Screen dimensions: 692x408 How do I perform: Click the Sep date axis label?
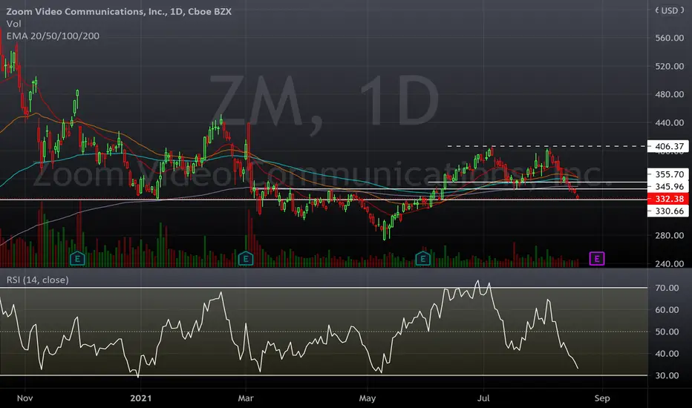[602, 398]
